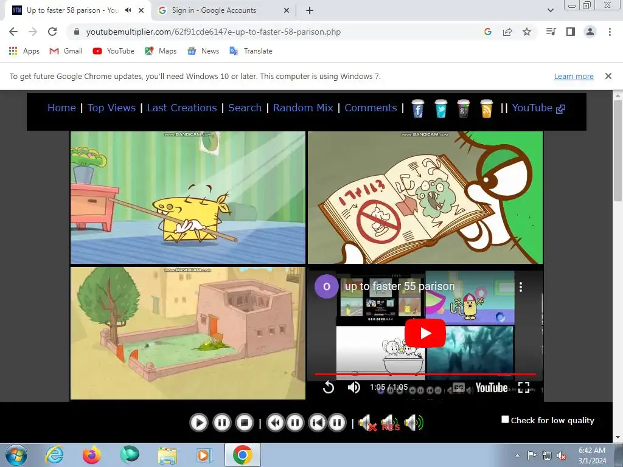623x467 pixels.
Task: Enable the Check for low quality checkbox
Action: (505, 420)
